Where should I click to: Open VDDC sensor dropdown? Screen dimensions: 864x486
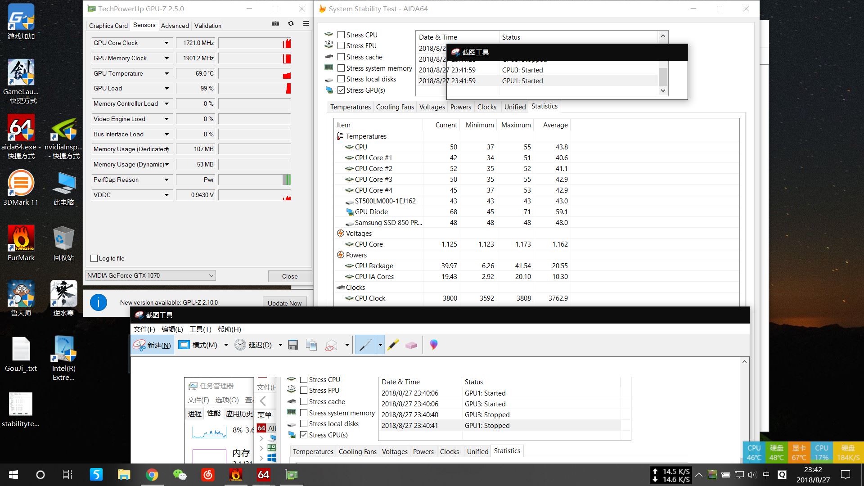(166, 195)
